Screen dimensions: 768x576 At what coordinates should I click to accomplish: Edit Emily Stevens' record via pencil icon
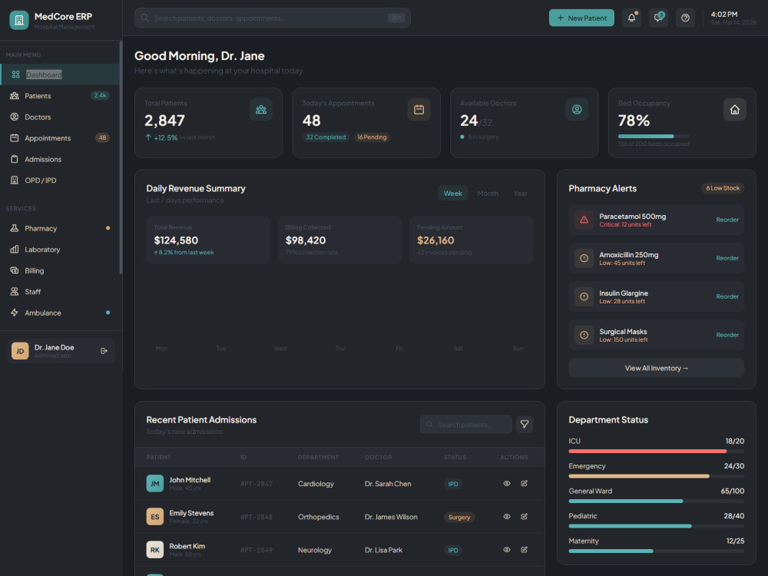pos(524,517)
